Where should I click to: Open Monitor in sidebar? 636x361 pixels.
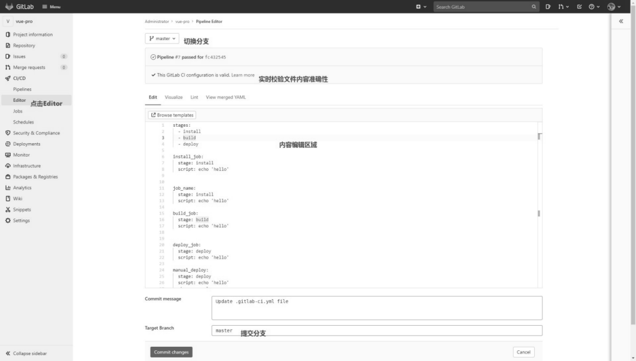[x=22, y=155]
